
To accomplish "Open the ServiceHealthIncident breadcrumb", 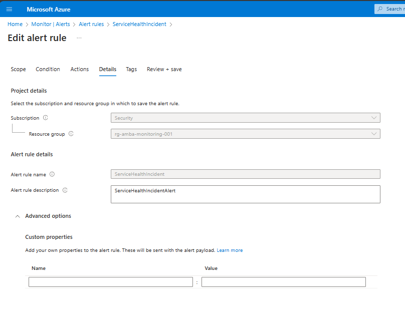I will click(139, 24).
